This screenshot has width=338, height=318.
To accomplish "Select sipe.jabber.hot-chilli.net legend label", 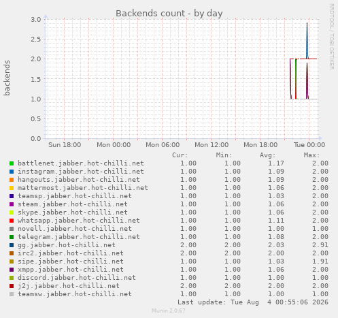I will pyautogui.click(x=71, y=261).
